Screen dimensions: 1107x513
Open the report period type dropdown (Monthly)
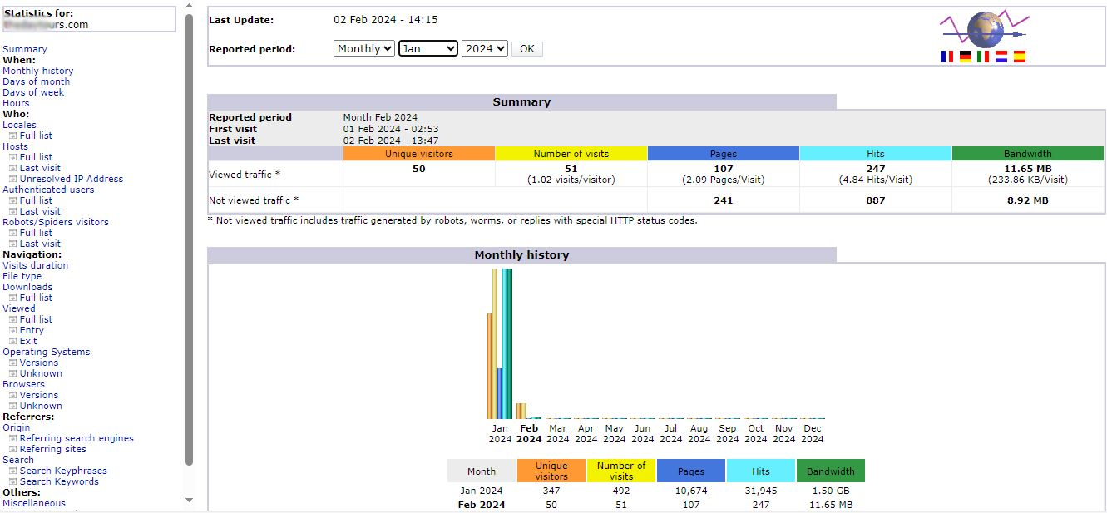pyautogui.click(x=363, y=49)
